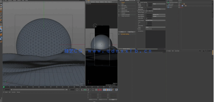The width and height of the screenshot is (215, 102).
Task: Enable the Ambient Occlusion checkbox
Action: tap(119, 14)
